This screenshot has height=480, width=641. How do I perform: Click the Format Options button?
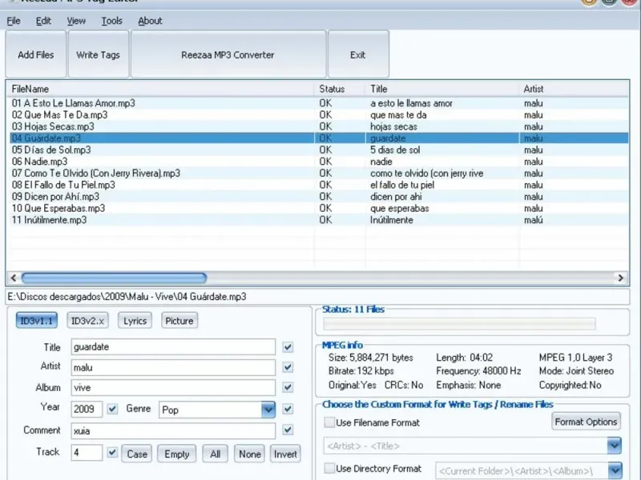(x=586, y=422)
